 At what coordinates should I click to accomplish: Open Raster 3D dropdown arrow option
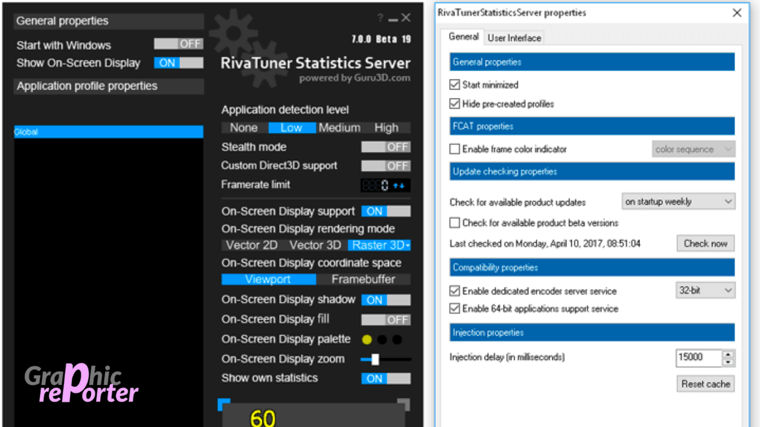408,246
